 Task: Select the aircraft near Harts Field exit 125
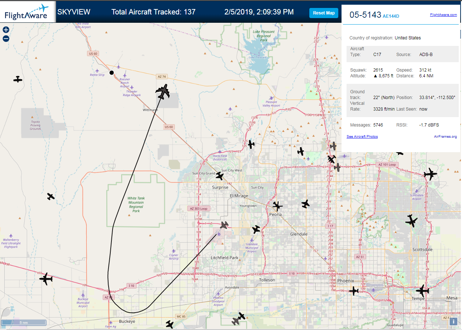(251, 145)
